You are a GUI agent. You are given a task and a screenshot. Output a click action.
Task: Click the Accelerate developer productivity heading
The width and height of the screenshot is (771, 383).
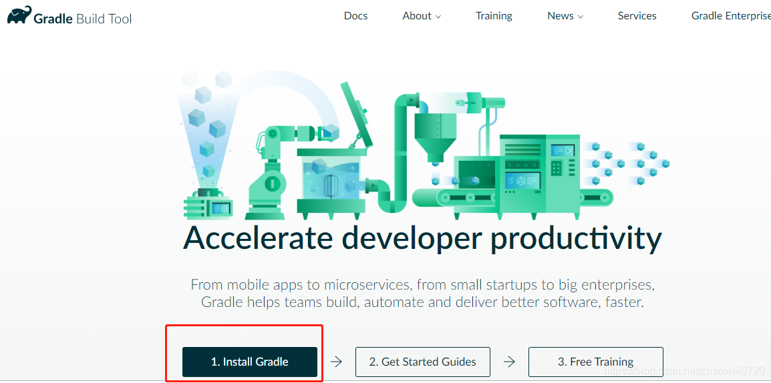pos(422,238)
